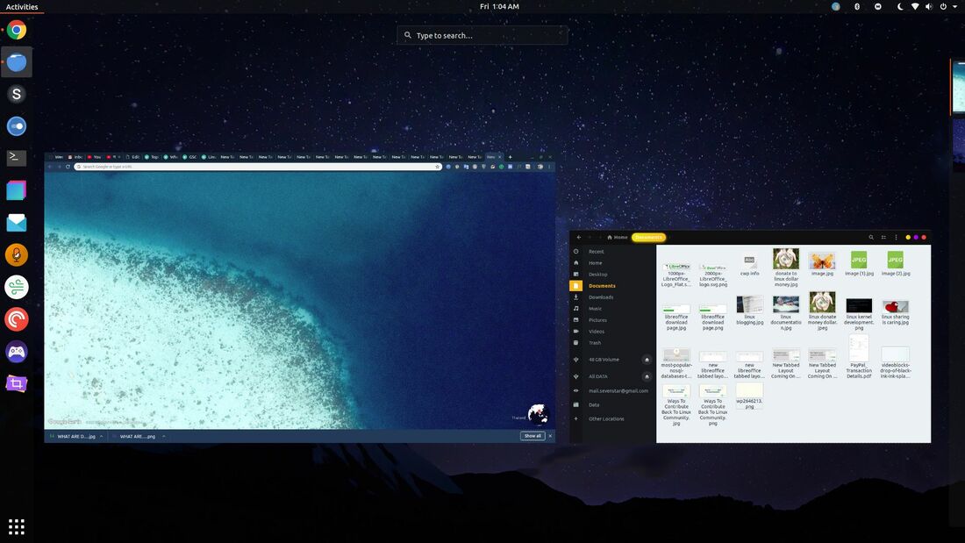The image size is (965, 543).
Task: Open the Trash in Files sidebar
Action: click(x=596, y=342)
